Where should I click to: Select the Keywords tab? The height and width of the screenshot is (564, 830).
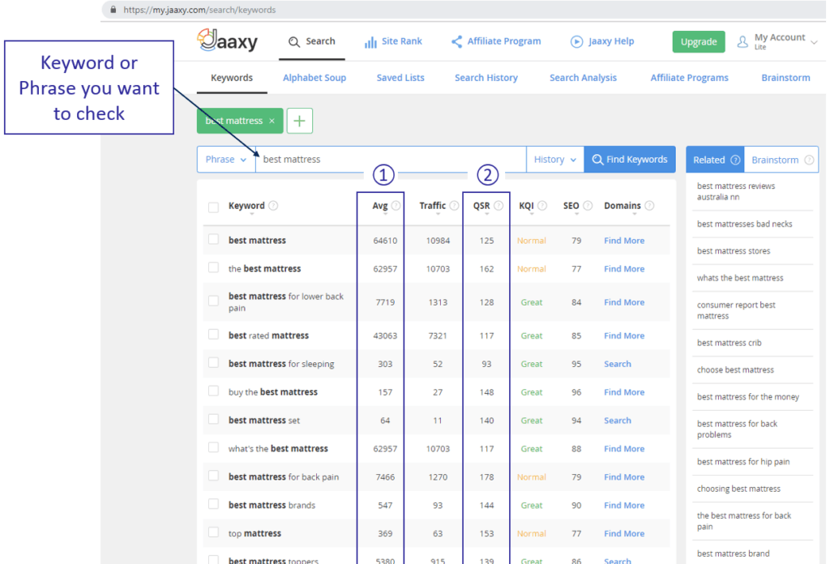pos(232,78)
